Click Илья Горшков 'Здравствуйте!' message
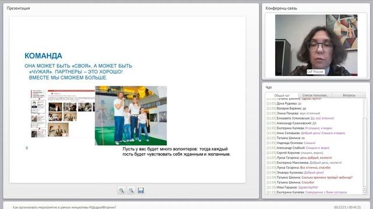The width and height of the screenshot is (373, 209). point(292,187)
